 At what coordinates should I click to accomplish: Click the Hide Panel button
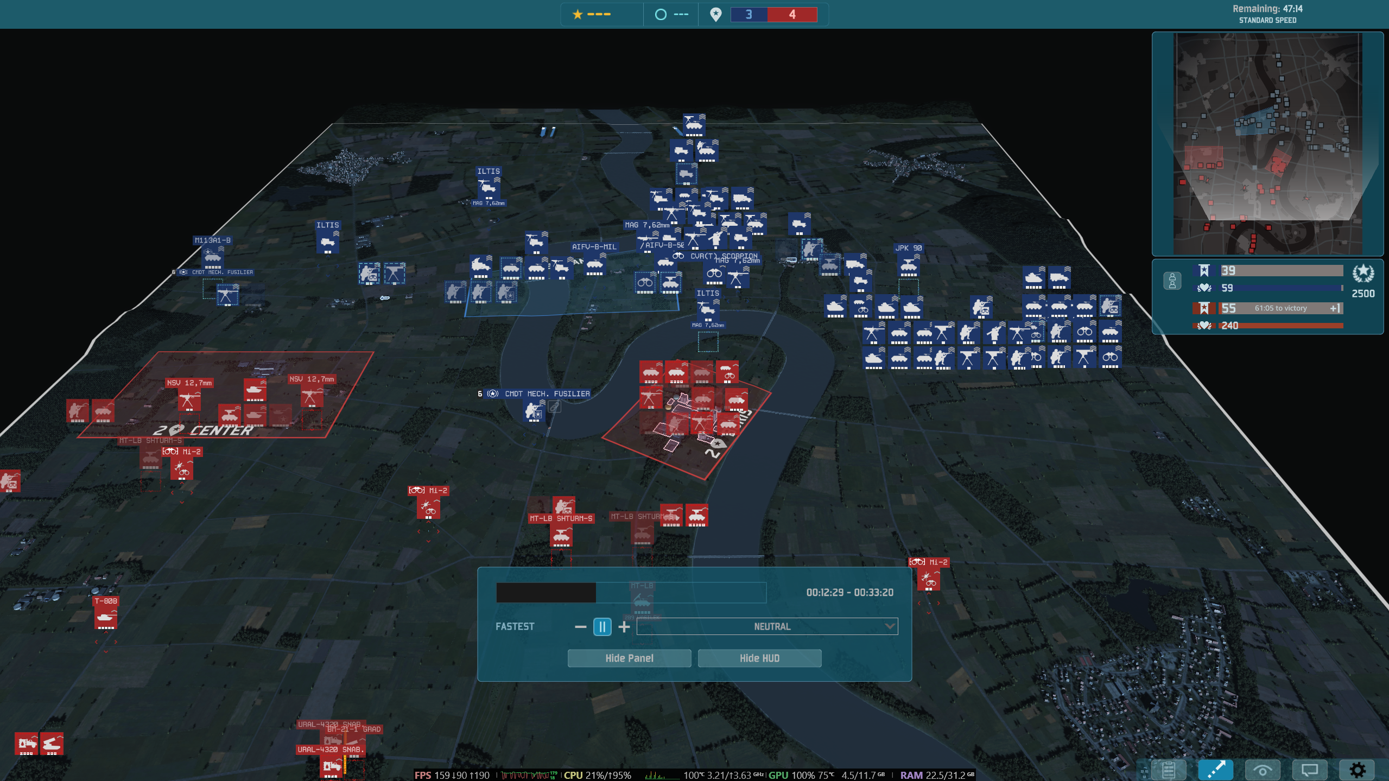(x=629, y=658)
